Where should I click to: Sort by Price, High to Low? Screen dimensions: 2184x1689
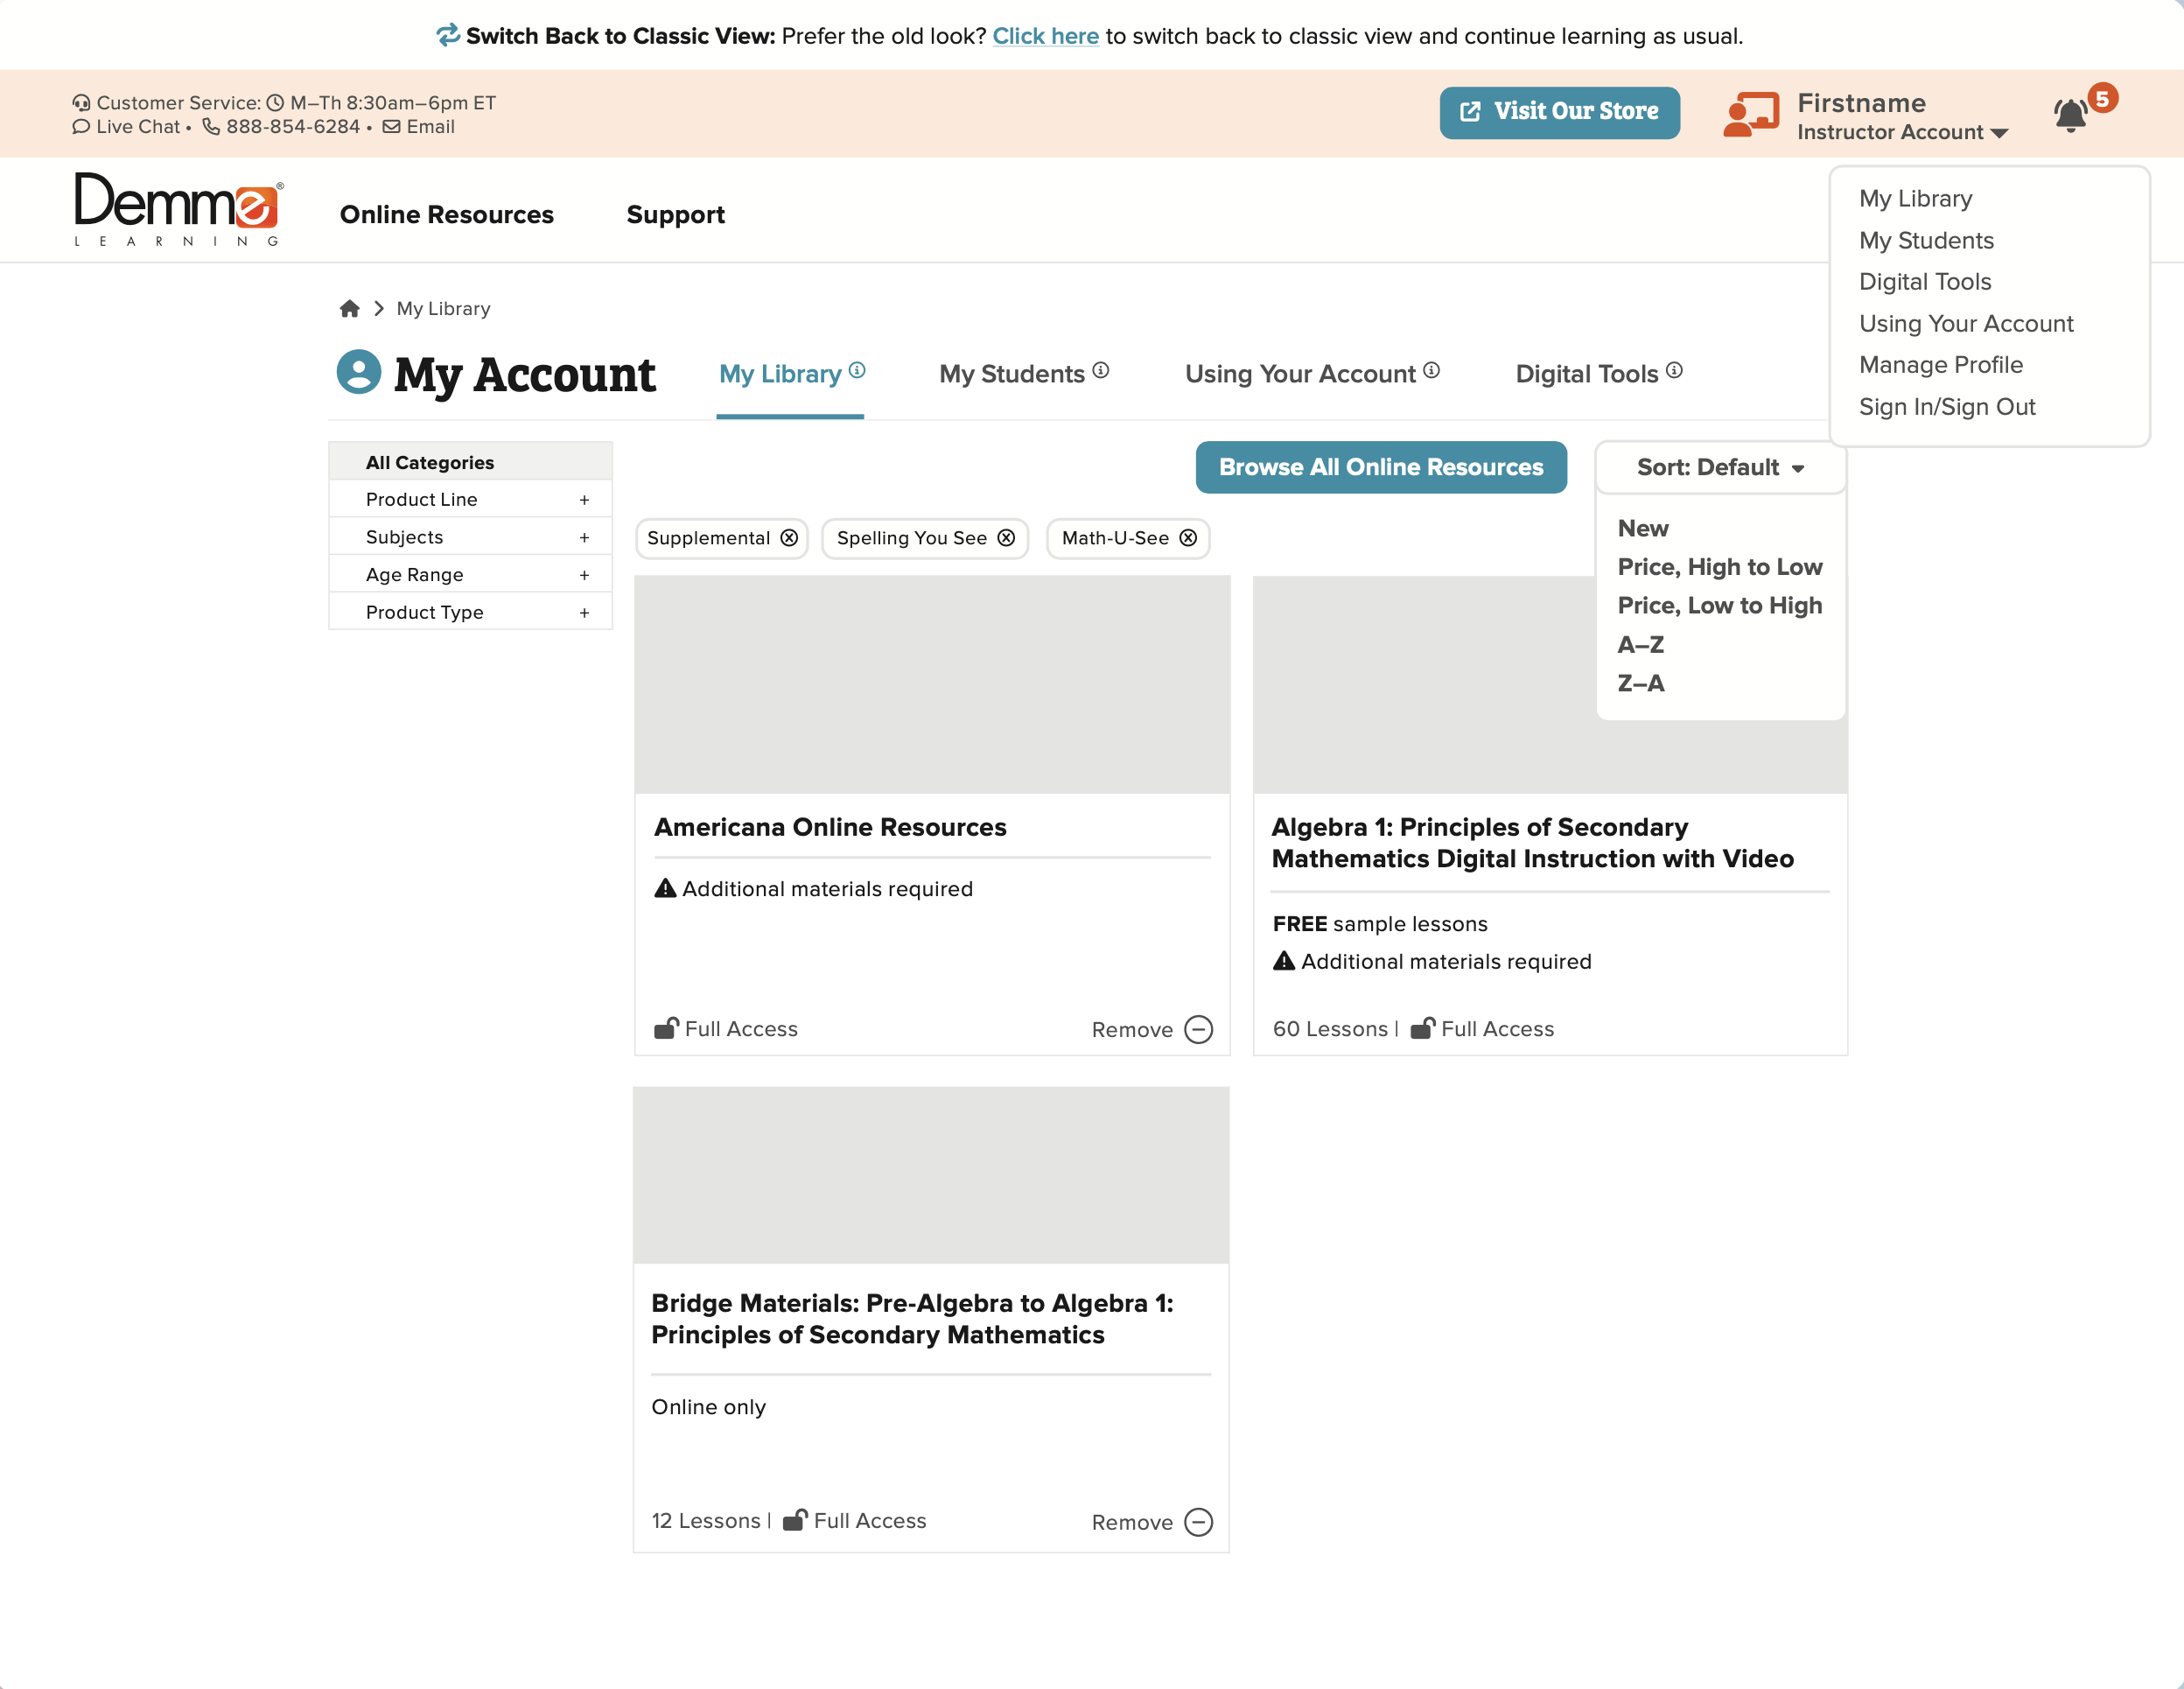[x=1720, y=567]
